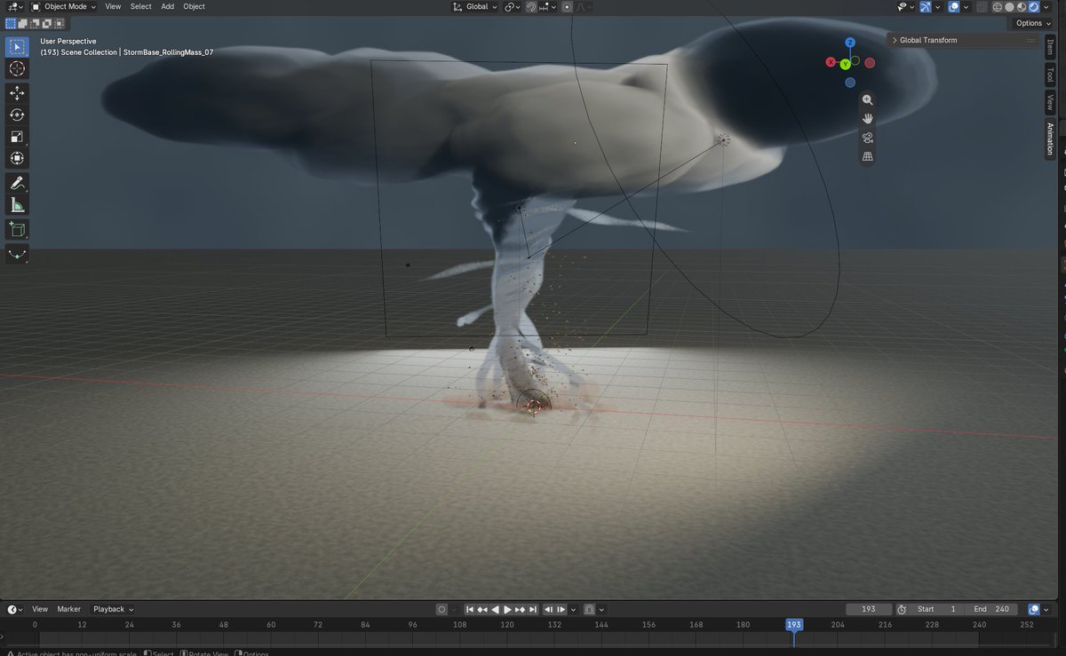Click the red X axis gizmo
Screen dimensions: 1066x656
[831, 63]
